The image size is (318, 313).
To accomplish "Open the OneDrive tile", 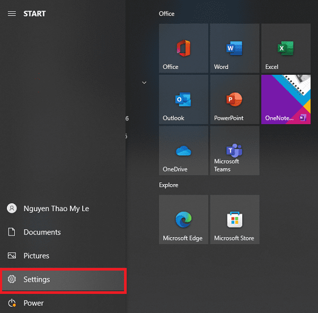I will pos(183,151).
